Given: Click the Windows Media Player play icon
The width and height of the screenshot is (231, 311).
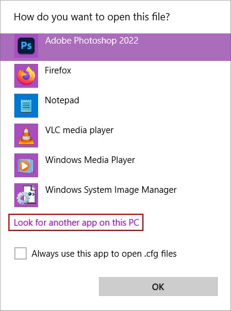Looking at the screenshot, I should (26, 165).
